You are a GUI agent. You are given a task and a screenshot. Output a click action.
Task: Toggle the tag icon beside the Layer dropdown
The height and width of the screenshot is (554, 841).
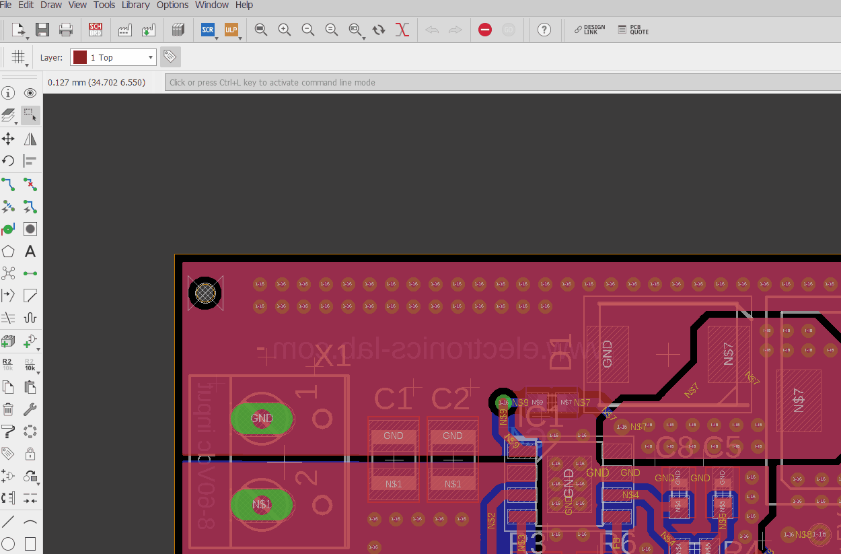point(170,57)
